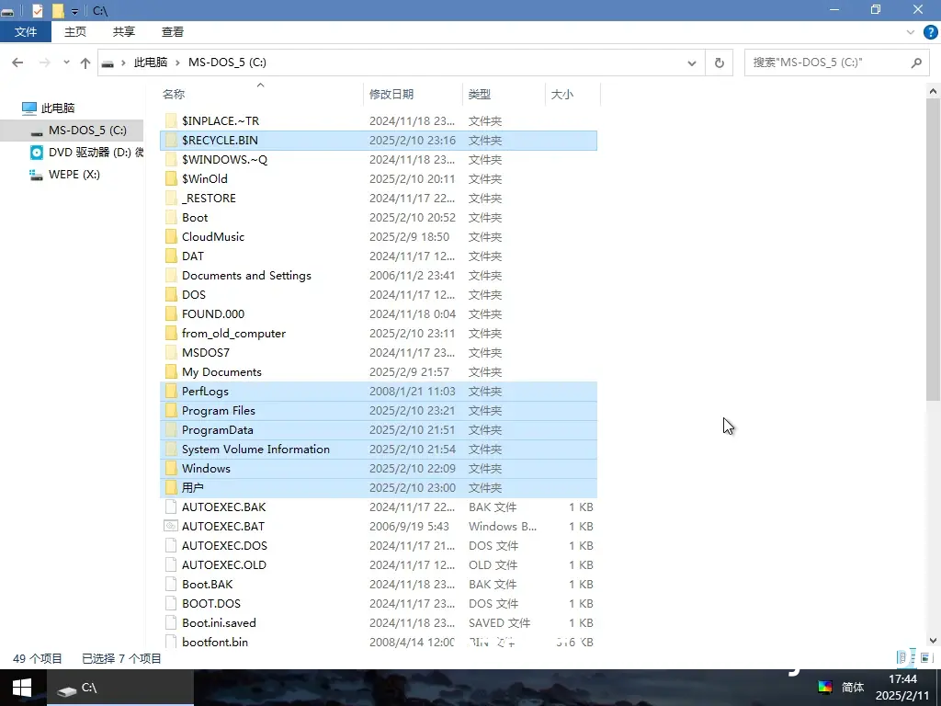Select the Boot.ini.saved file

pyautogui.click(x=379, y=623)
